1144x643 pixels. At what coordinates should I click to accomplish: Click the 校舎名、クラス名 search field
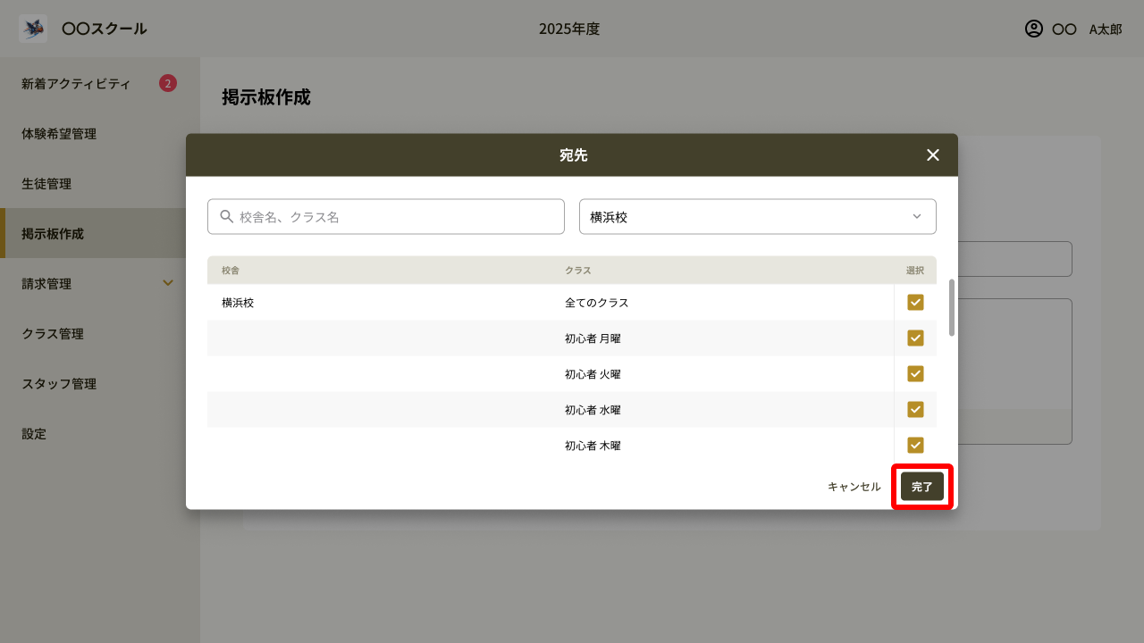click(x=385, y=216)
